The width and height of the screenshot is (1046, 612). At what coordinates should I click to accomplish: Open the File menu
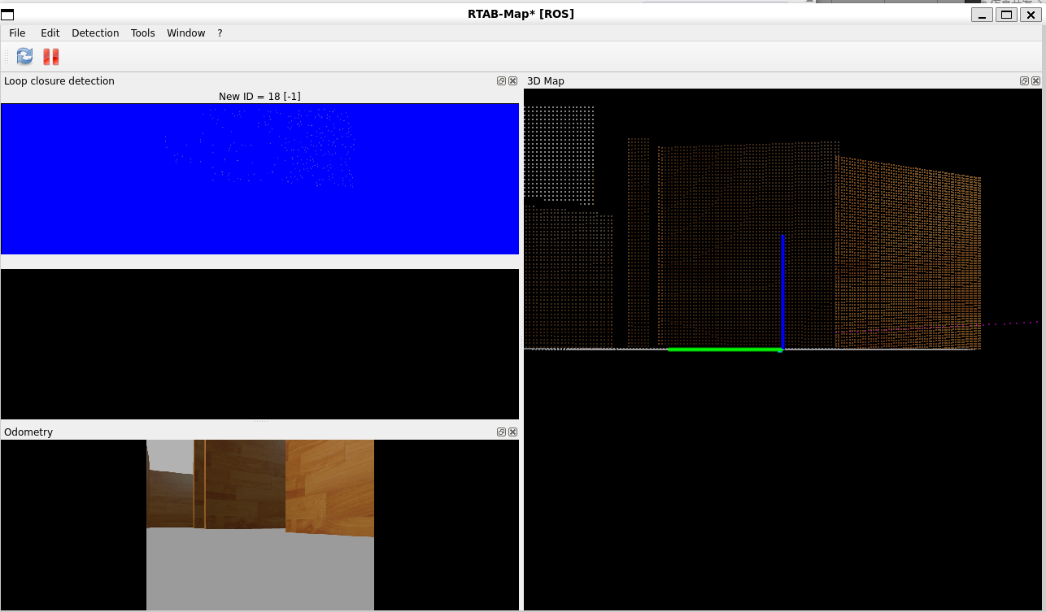(17, 33)
